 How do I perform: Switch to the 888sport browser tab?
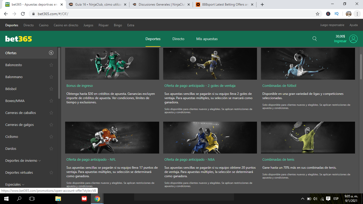coord(225,5)
